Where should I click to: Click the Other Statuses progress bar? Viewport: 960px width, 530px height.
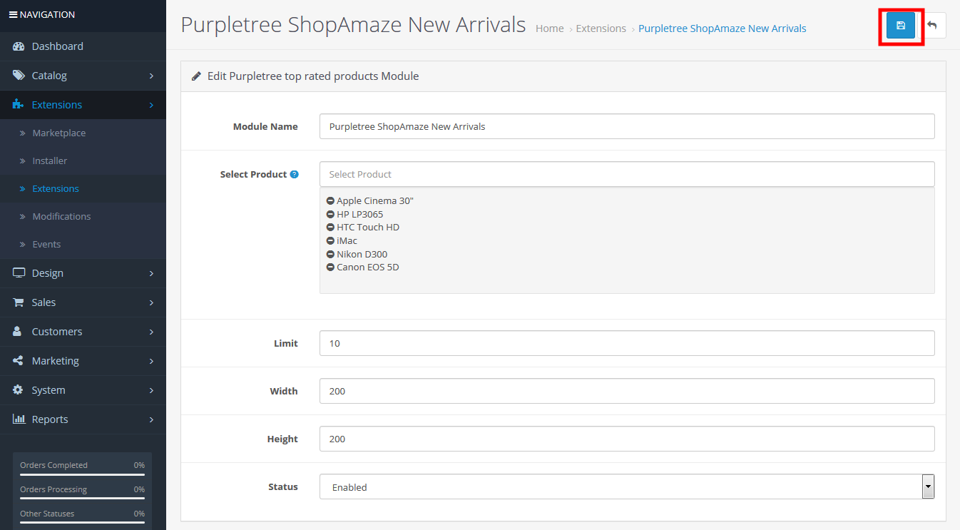tap(82, 523)
